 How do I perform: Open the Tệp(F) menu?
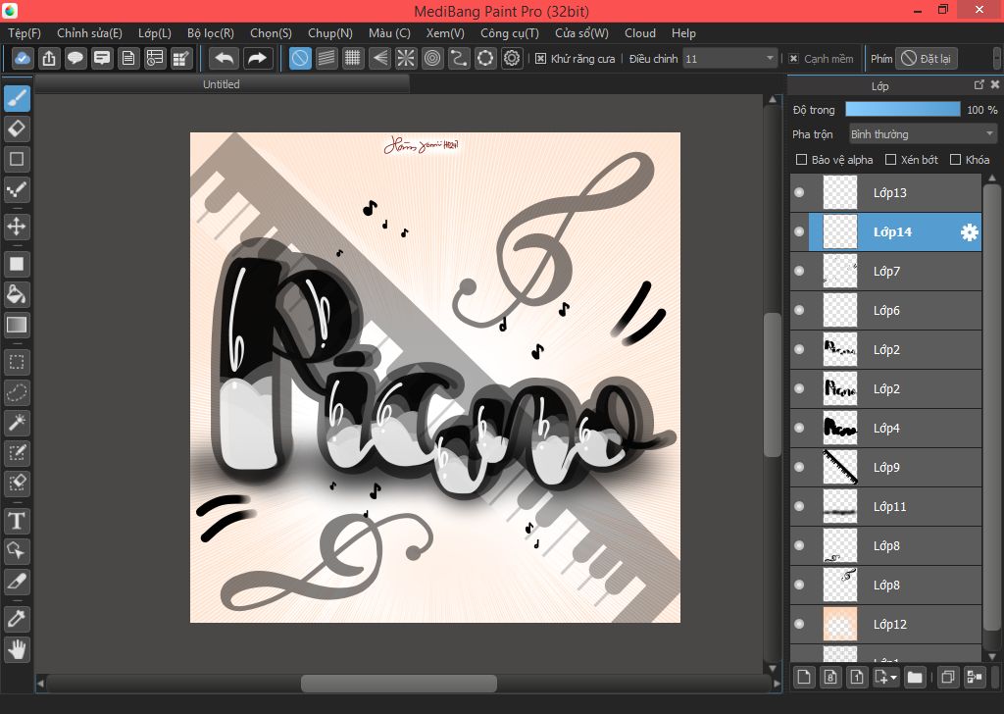click(25, 33)
